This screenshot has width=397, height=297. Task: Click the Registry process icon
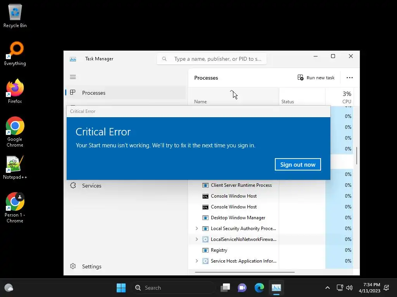[x=205, y=250]
